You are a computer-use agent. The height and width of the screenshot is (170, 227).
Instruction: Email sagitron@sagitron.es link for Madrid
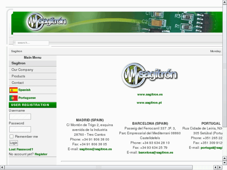coord(96,149)
